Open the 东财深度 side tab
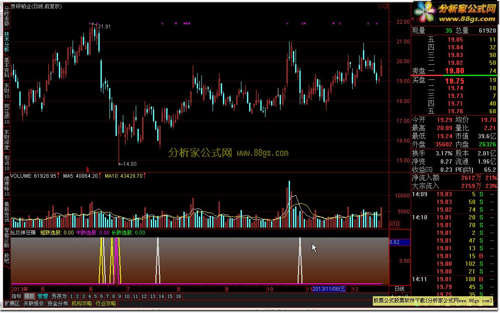The width and height of the screenshot is (500, 313). (x=6, y=140)
